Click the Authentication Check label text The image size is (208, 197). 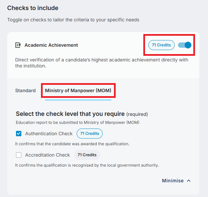pos(49,134)
